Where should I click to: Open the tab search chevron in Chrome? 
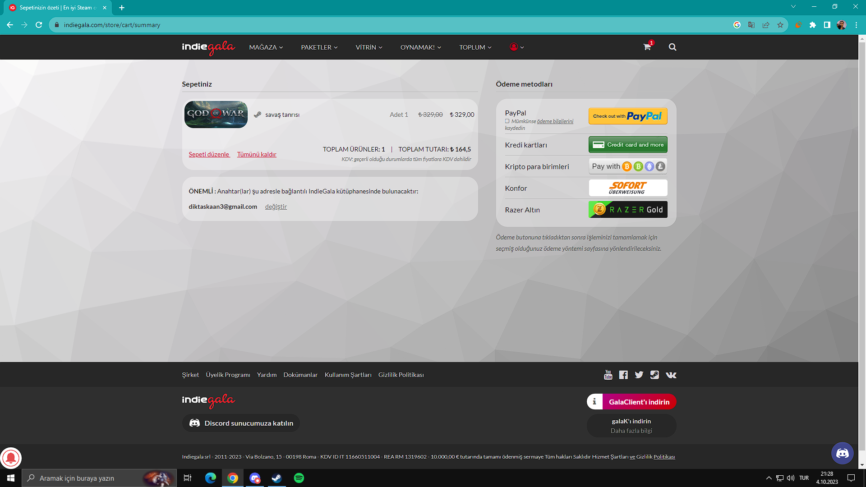pos(793,7)
